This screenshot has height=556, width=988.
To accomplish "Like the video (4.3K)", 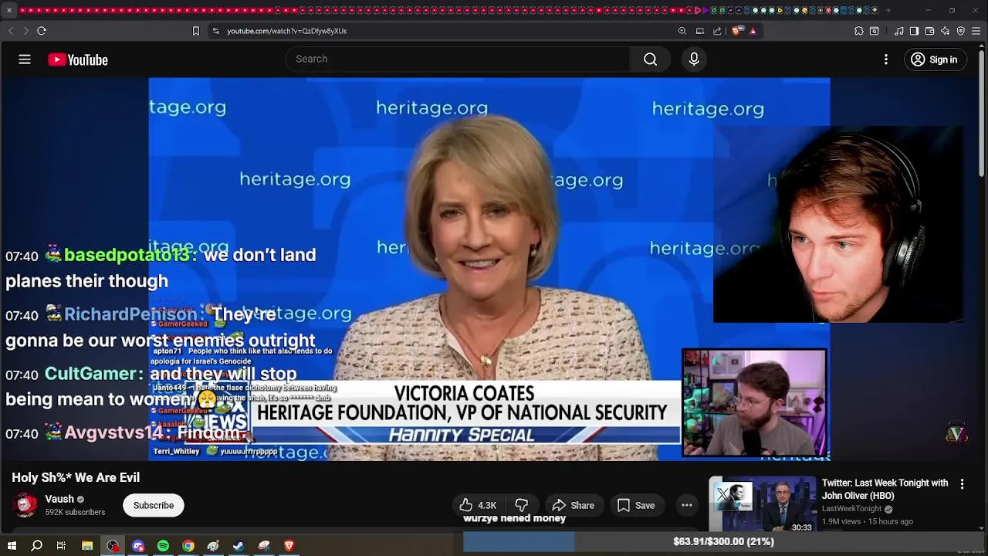I will (x=478, y=505).
